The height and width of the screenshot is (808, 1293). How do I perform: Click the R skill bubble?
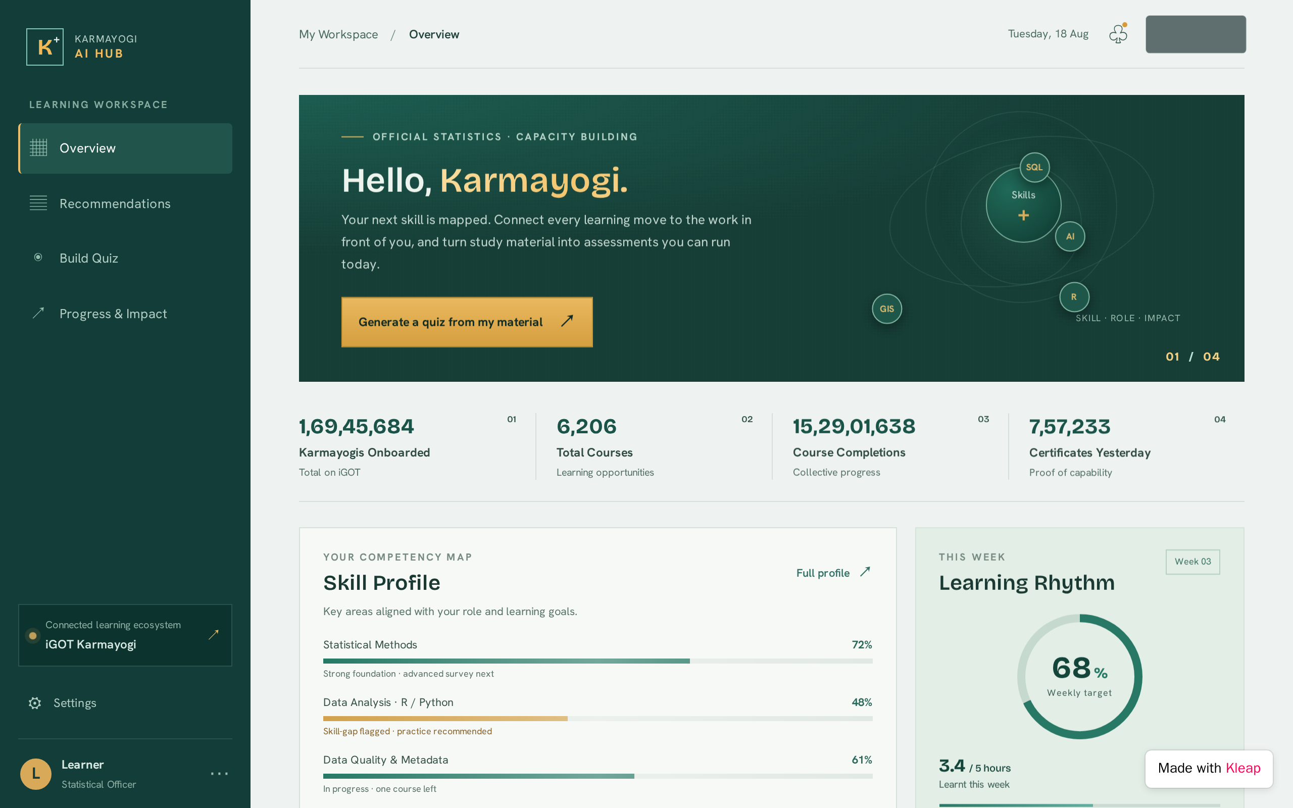[x=1074, y=297]
